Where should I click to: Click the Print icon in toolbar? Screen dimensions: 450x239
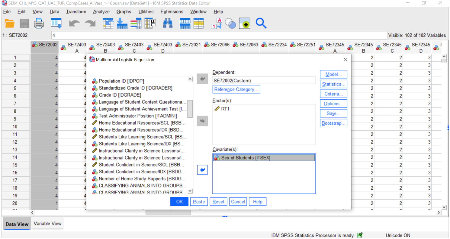pos(39,23)
